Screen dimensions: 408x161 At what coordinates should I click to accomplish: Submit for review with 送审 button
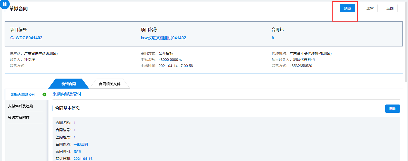click(370, 8)
